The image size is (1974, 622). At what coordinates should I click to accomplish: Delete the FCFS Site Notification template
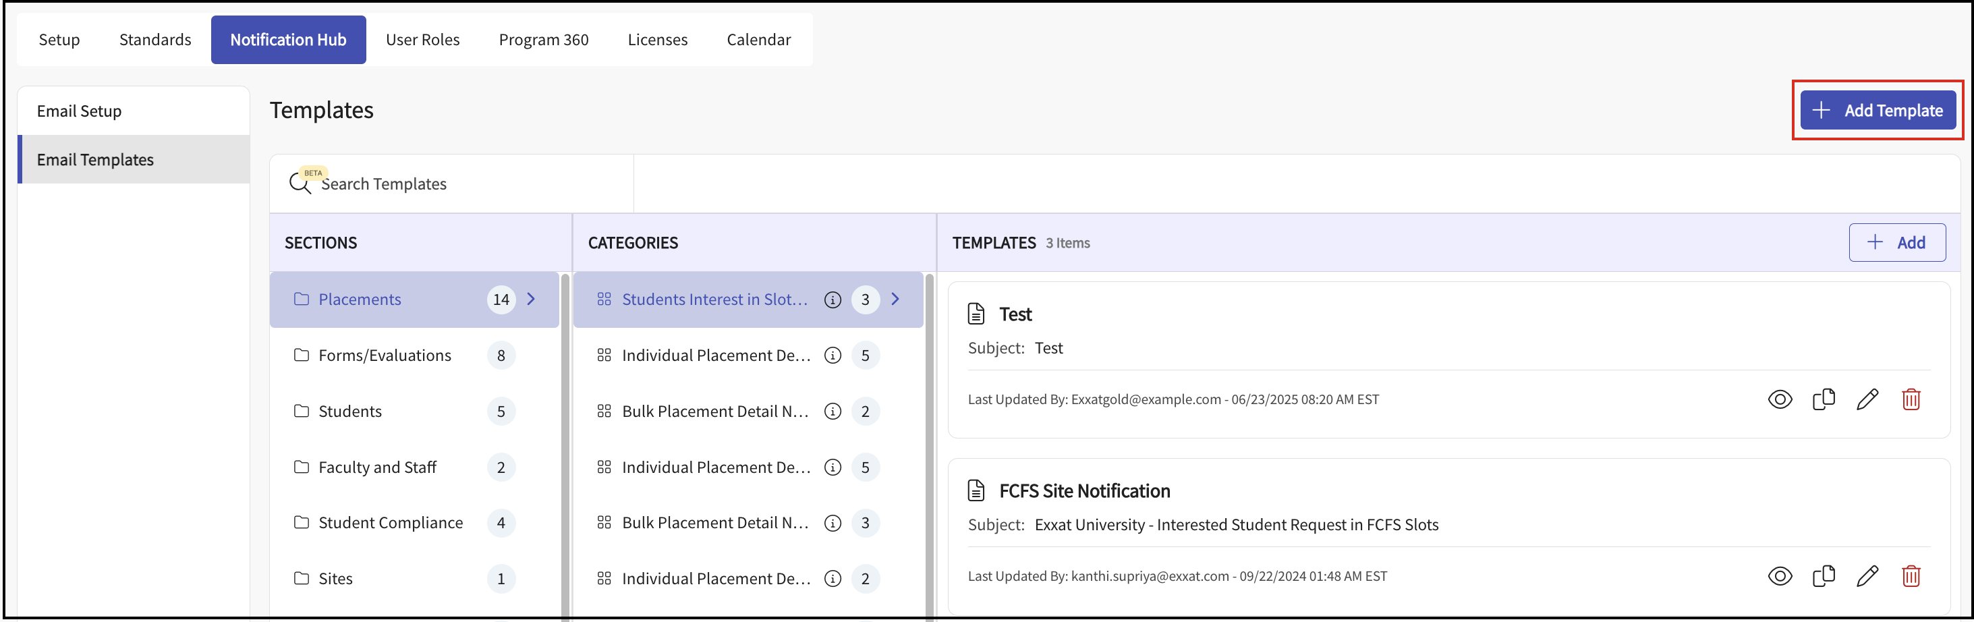pyautogui.click(x=1911, y=576)
